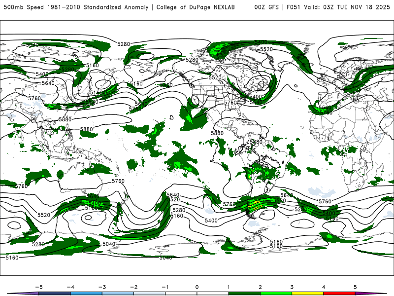Viewport: 394px width, 296px height.
Task: Click the pale blue -2 to -1 colorbar segment
Action: (x=150, y=294)
